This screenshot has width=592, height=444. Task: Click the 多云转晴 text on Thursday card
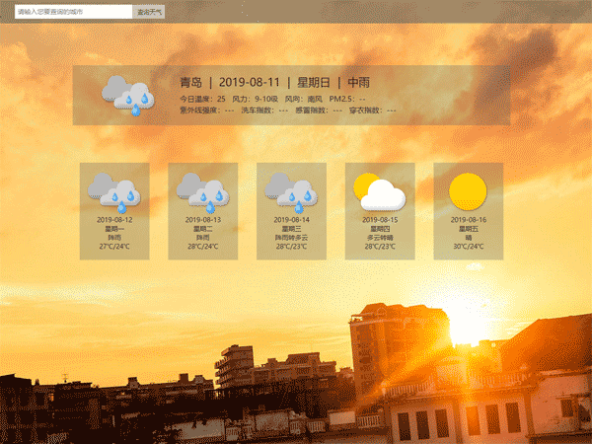(380, 238)
